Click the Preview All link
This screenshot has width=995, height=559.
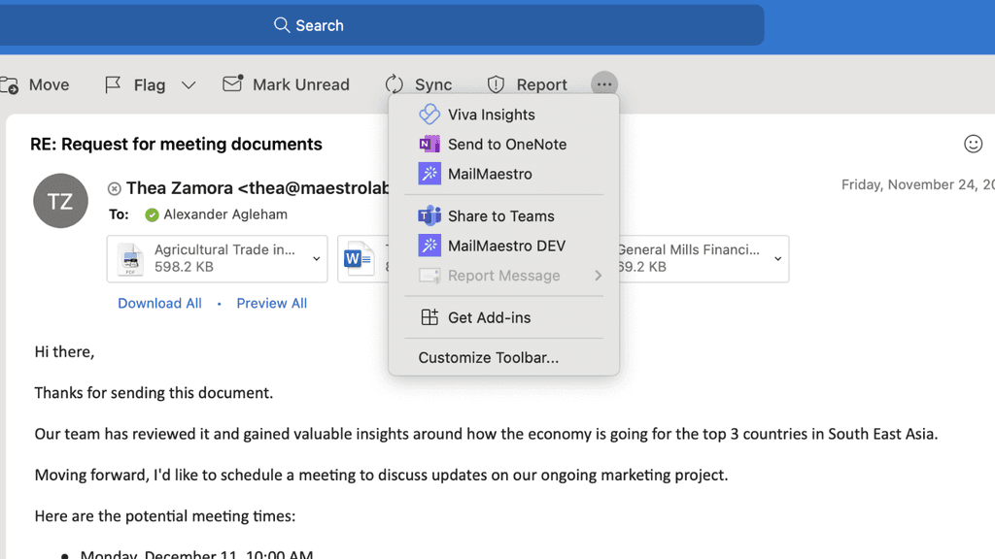pos(271,303)
